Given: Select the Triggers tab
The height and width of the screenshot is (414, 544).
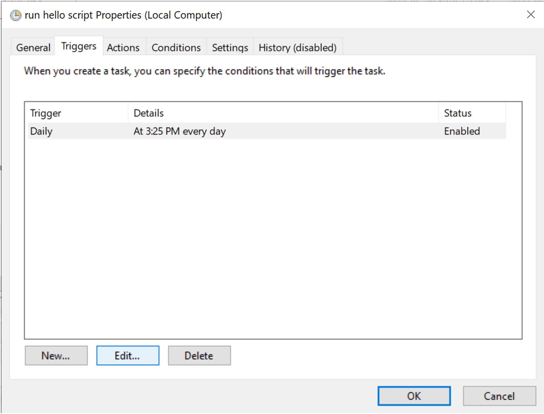Looking at the screenshot, I should pyautogui.click(x=79, y=46).
